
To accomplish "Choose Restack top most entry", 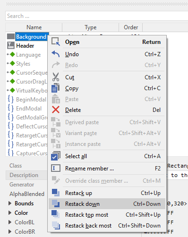I will [107, 215].
